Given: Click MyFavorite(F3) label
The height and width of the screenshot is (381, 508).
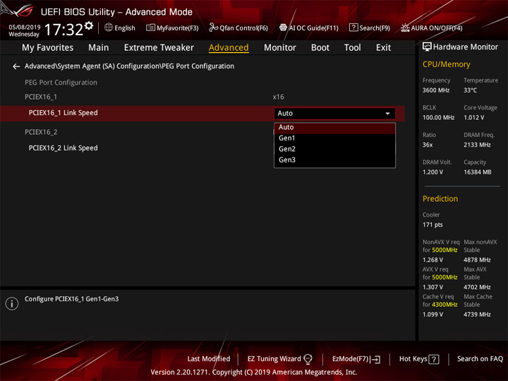Looking at the screenshot, I should 178,28.
